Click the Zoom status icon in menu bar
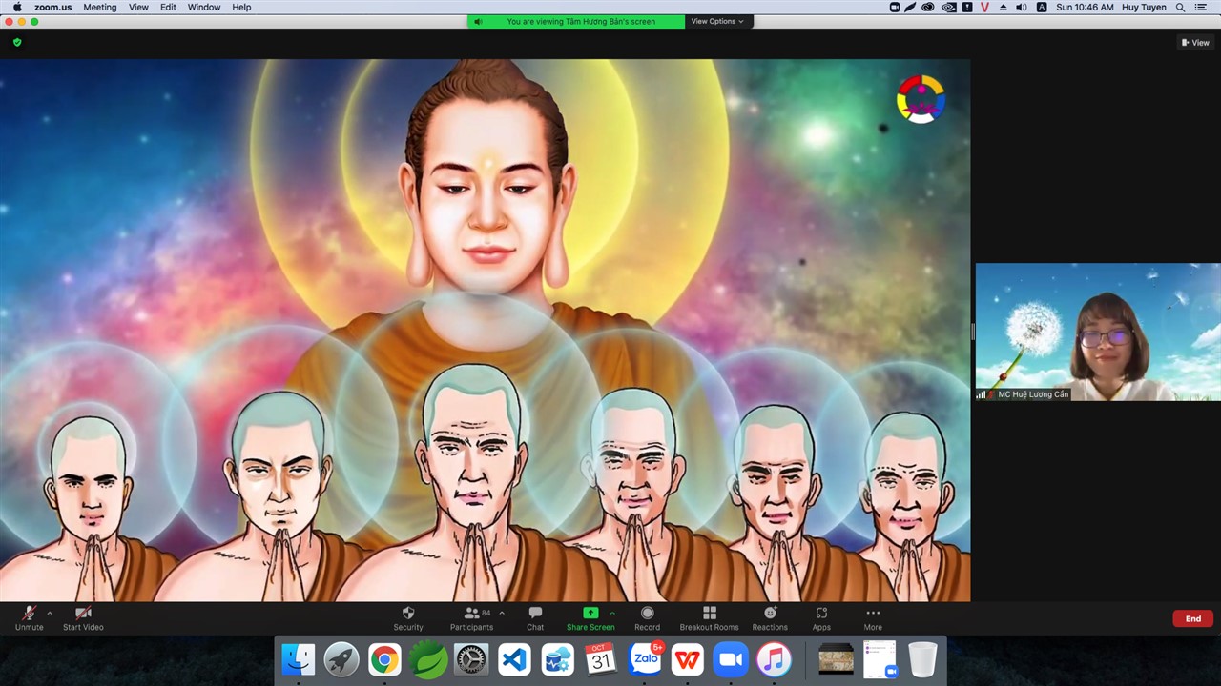Image resolution: width=1221 pixels, height=686 pixels. pos(895,7)
